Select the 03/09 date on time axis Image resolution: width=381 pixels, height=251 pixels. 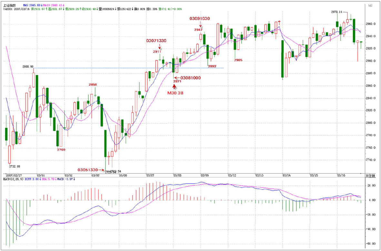(204, 176)
